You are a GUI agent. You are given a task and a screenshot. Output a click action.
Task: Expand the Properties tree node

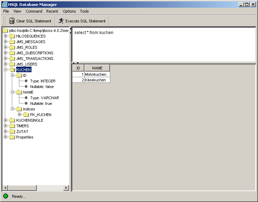6,137
